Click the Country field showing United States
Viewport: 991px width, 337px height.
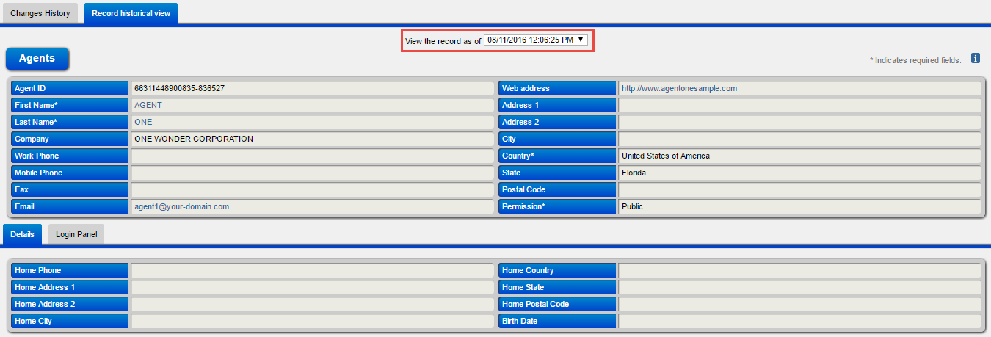pos(799,156)
